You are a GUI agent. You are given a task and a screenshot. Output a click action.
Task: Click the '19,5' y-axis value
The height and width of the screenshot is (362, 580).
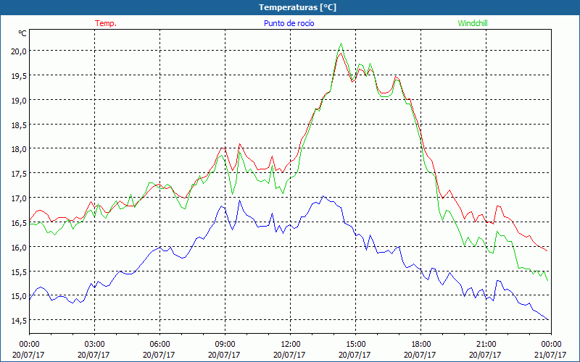coord(20,76)
